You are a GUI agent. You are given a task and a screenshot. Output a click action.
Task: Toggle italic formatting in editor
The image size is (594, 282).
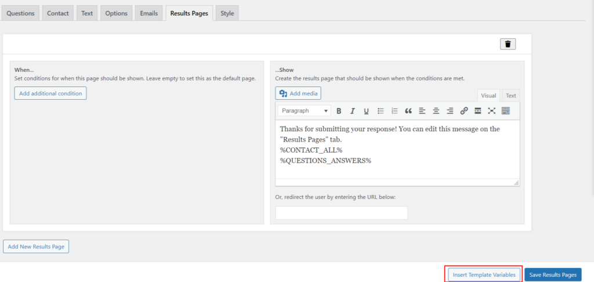coord(352,111)
